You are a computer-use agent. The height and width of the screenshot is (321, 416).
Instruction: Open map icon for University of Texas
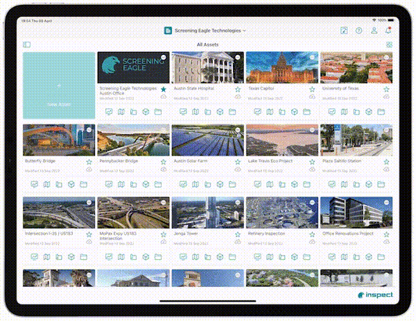point(344,112)
